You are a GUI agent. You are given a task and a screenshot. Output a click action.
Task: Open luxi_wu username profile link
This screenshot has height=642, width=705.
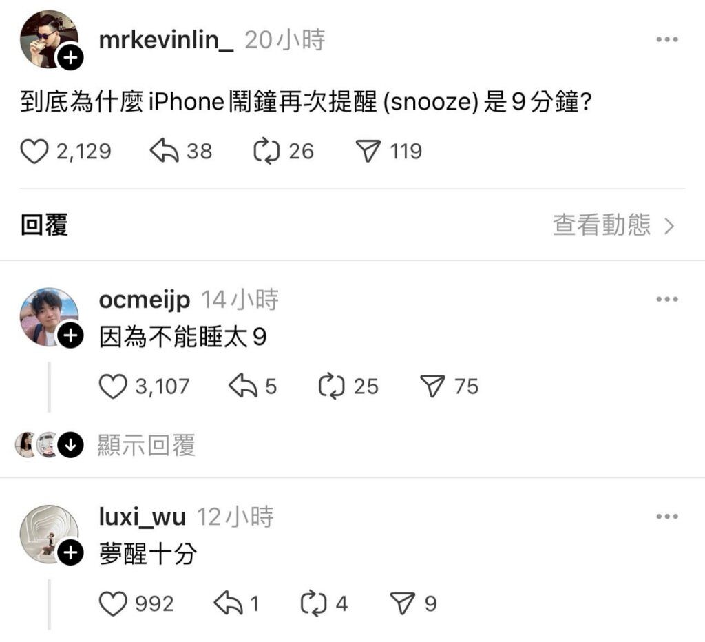142,517
